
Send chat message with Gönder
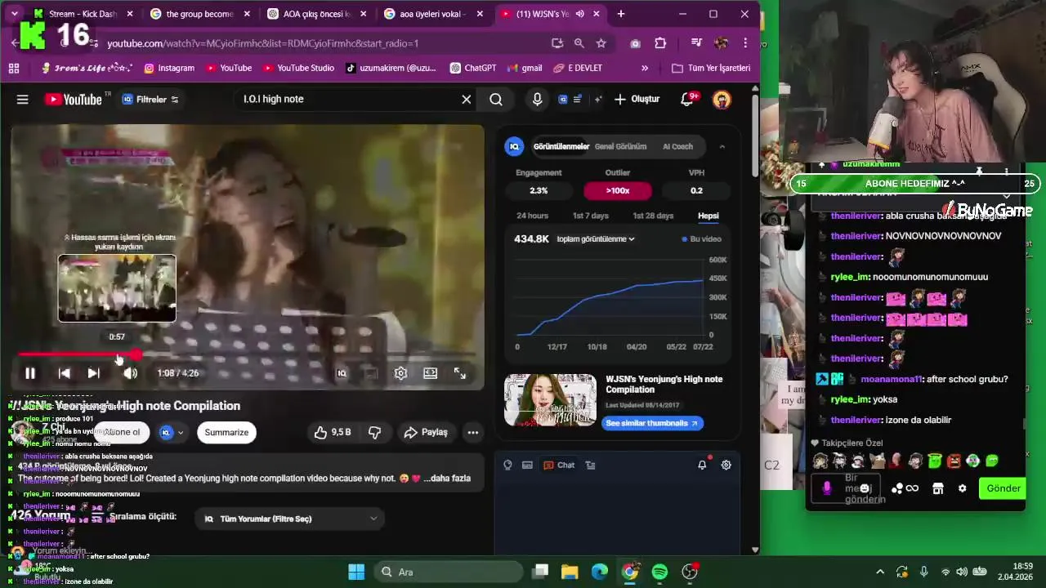[x=1003, y=488]
